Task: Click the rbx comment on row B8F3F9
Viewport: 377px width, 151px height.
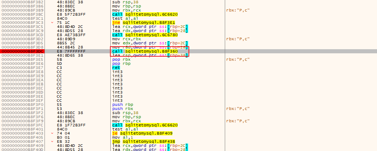Action: click(238, 121)
